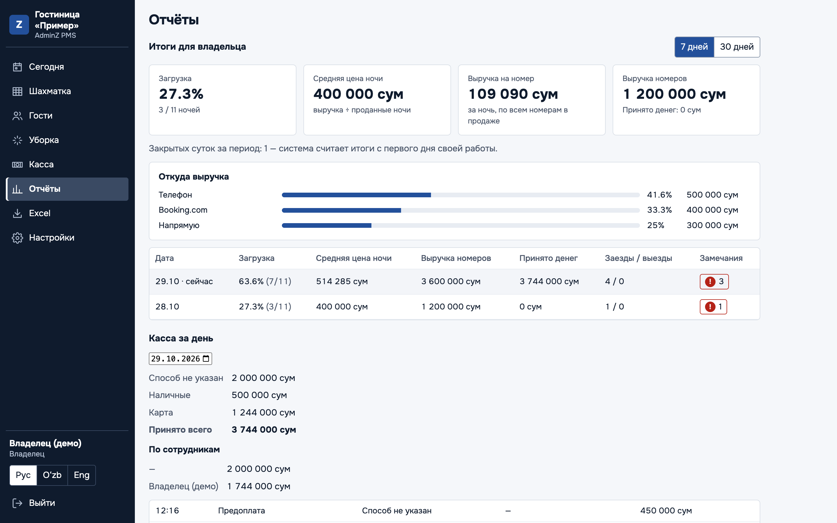Click the Настройки gear icon
The height and width of the screenshot is (523, 837).
tap(17, 238)
